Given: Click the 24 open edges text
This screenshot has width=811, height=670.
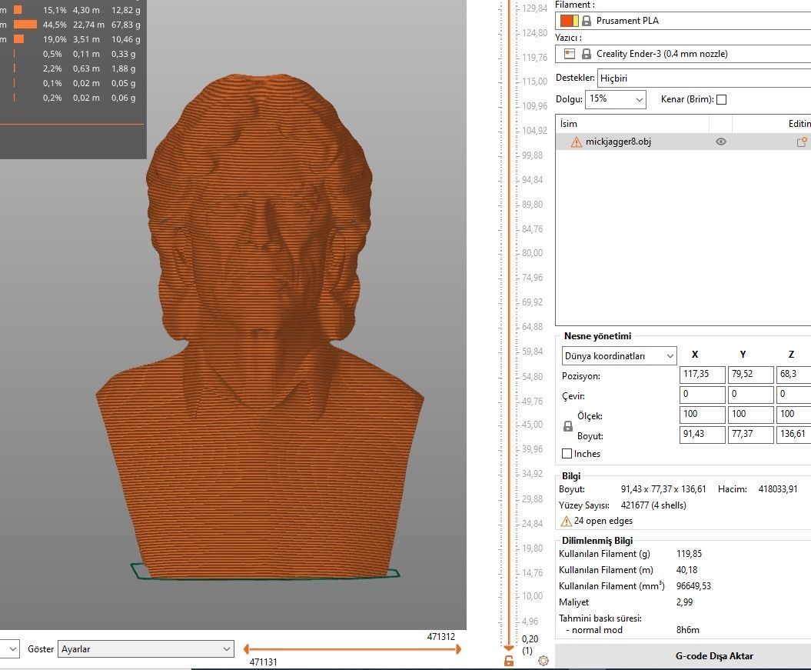Looking at the screenshot, I should click(x=603, y=521).
